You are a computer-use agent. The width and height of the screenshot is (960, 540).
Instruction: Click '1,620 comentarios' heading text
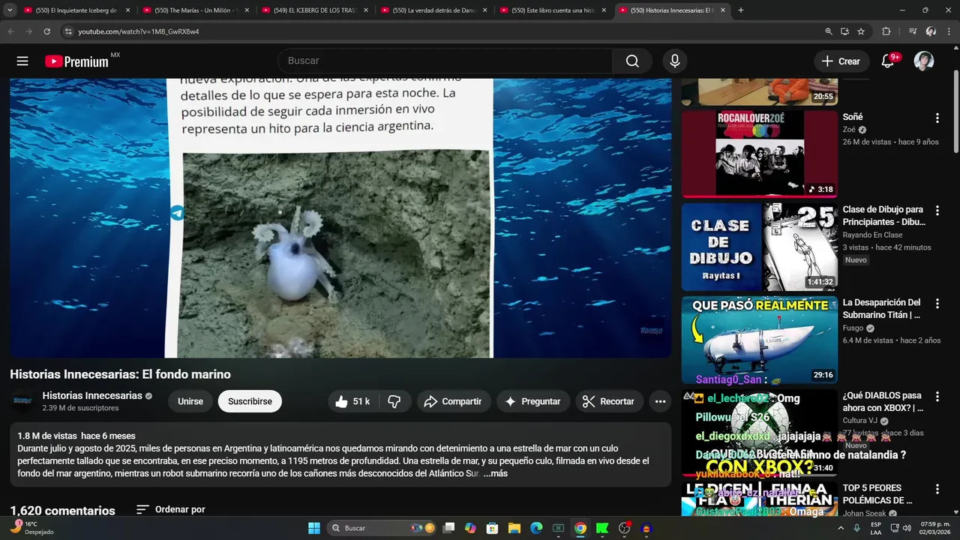point(62,511)
